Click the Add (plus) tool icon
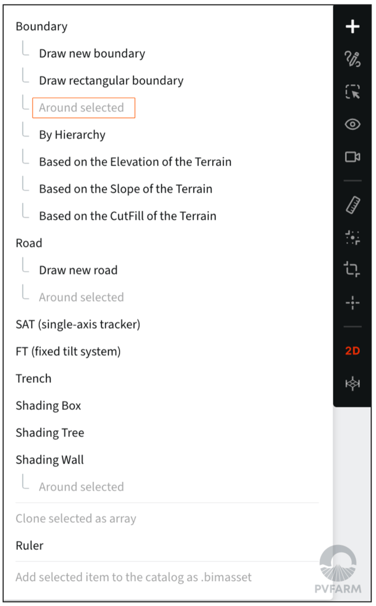376x606 pixels. pyautogui.click(x=352, y=26)
